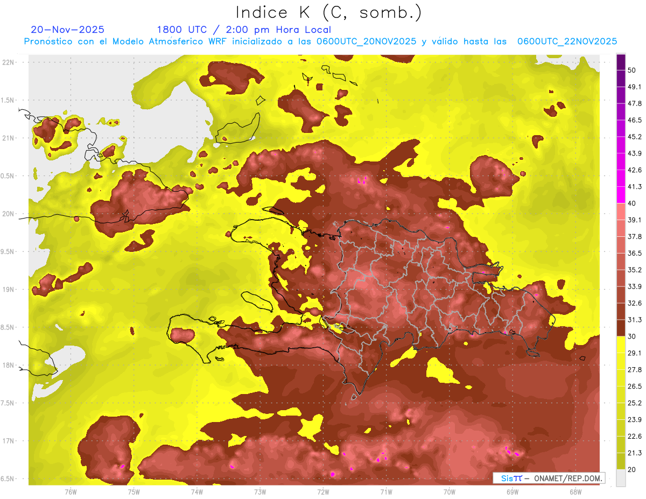This screenshot has height=499, width=646.
Task: Click the colorbar value '26.5'
Action: coord(635,386)
